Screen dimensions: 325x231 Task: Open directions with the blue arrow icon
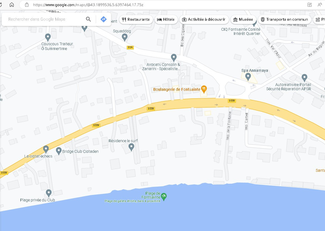click(x=103, y=19)
